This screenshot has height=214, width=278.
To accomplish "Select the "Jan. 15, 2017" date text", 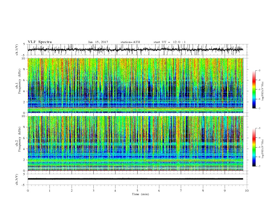I will click(x=98, y=42).
